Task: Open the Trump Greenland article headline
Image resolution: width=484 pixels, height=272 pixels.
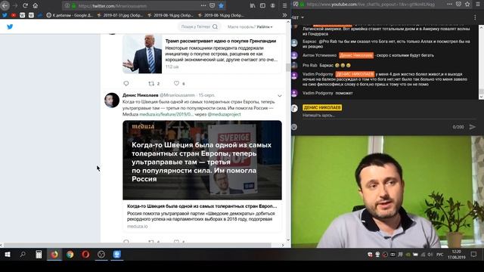Action: coord(221,41)
